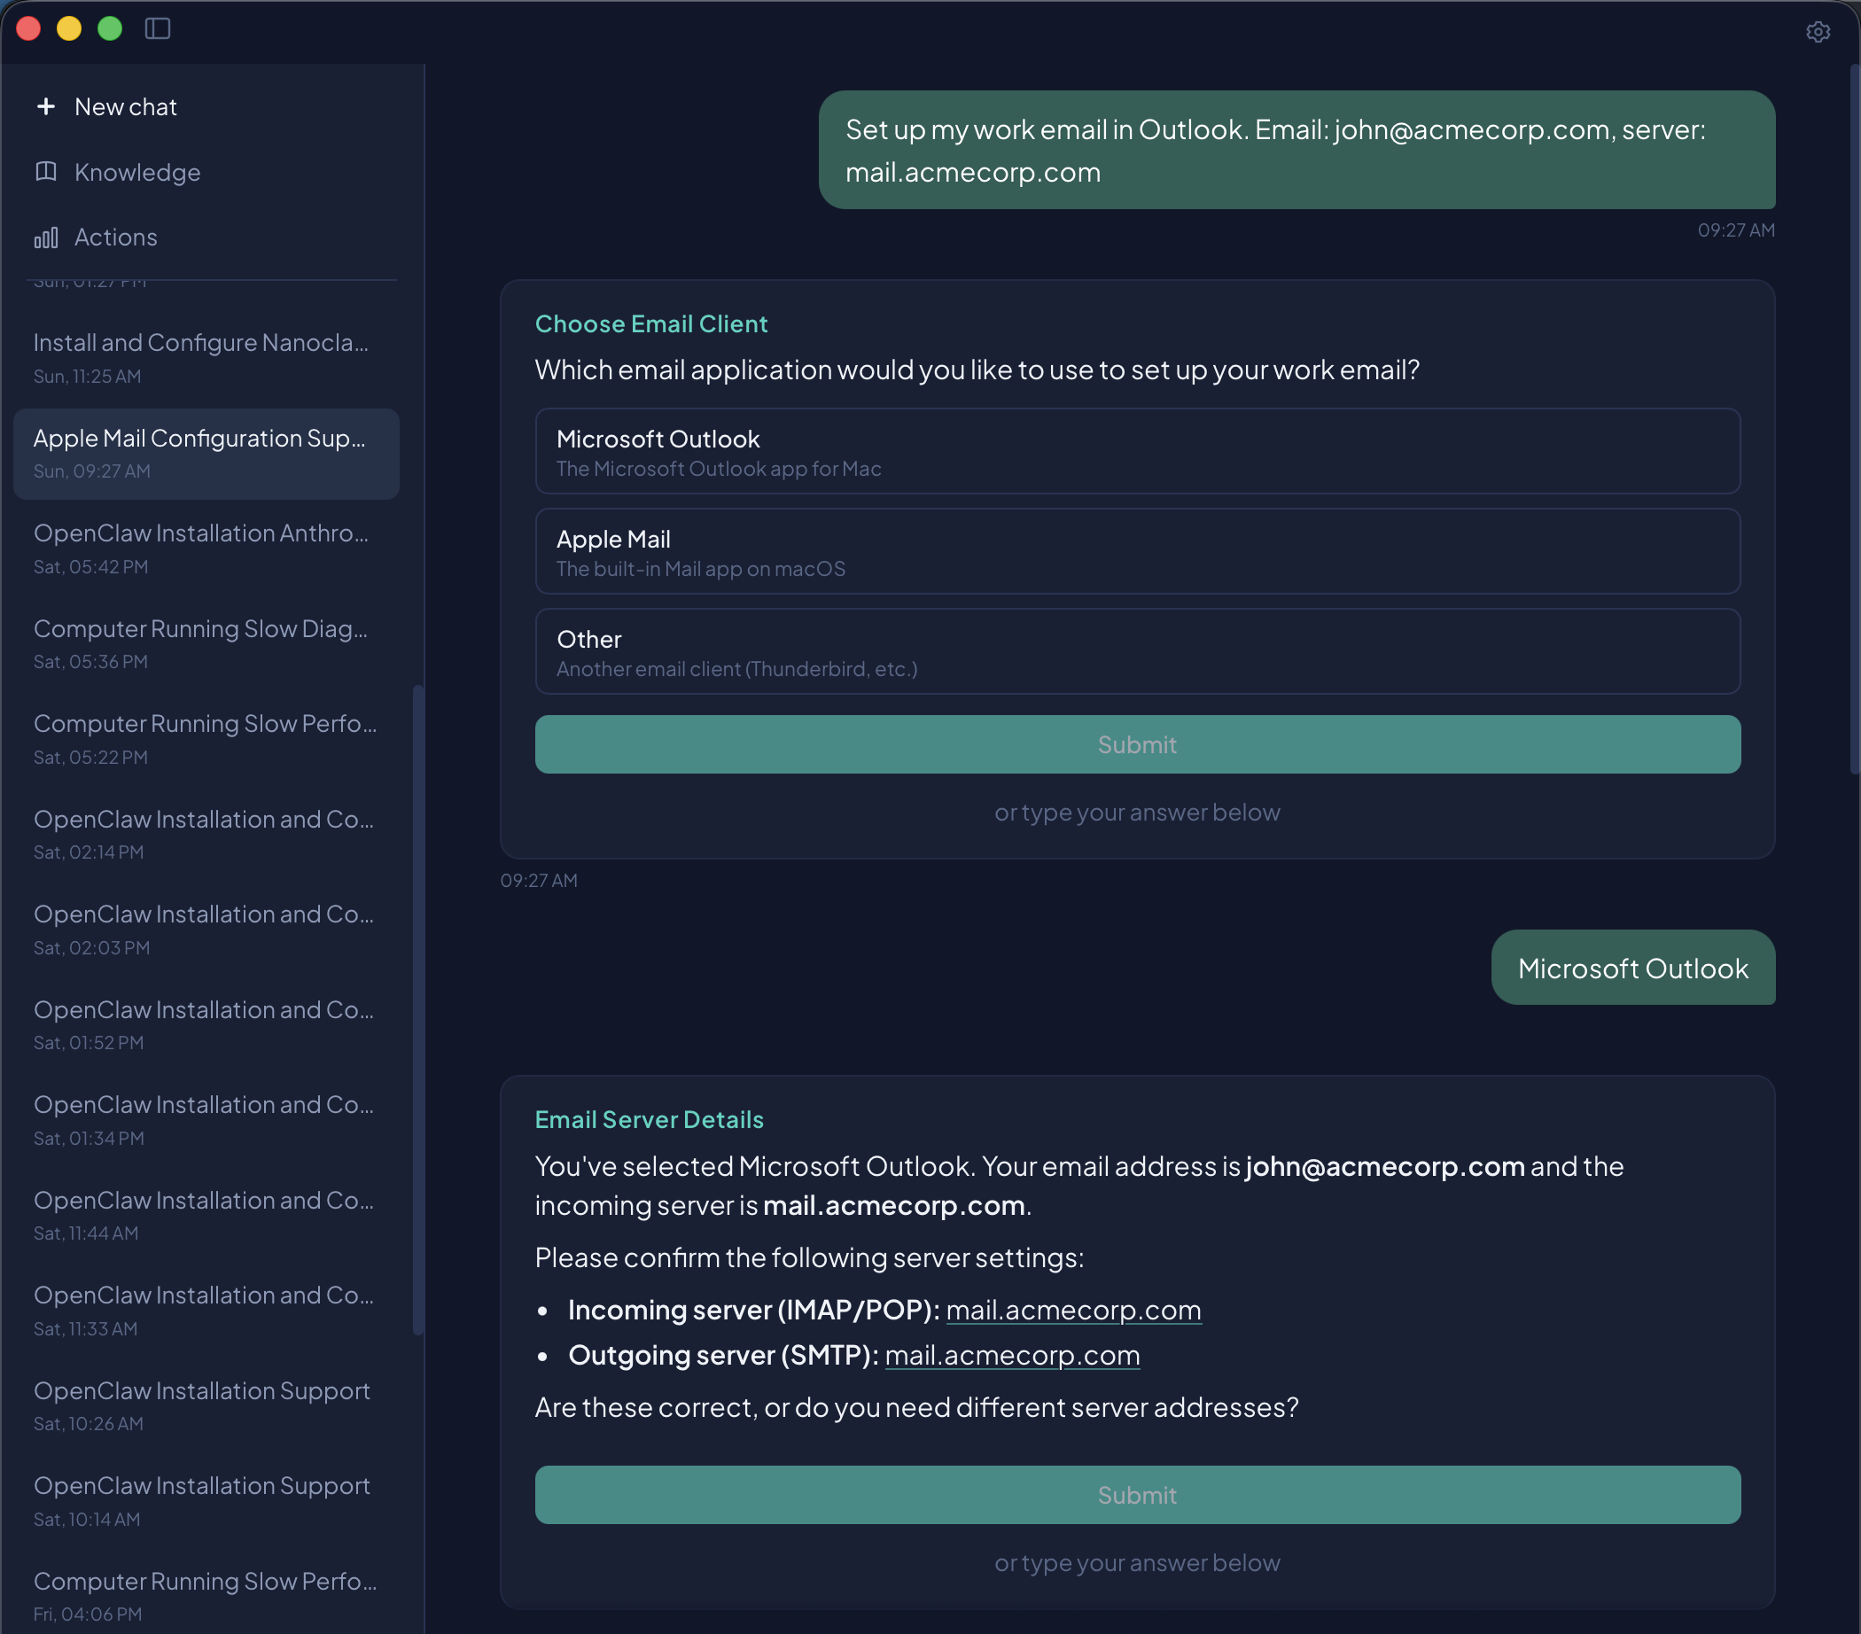Image resolution: width=1861 pixels, height=1634 pixels.
Task: Click the yellow minimize window button
Action: pyautogui.click(x=69, y=29)
